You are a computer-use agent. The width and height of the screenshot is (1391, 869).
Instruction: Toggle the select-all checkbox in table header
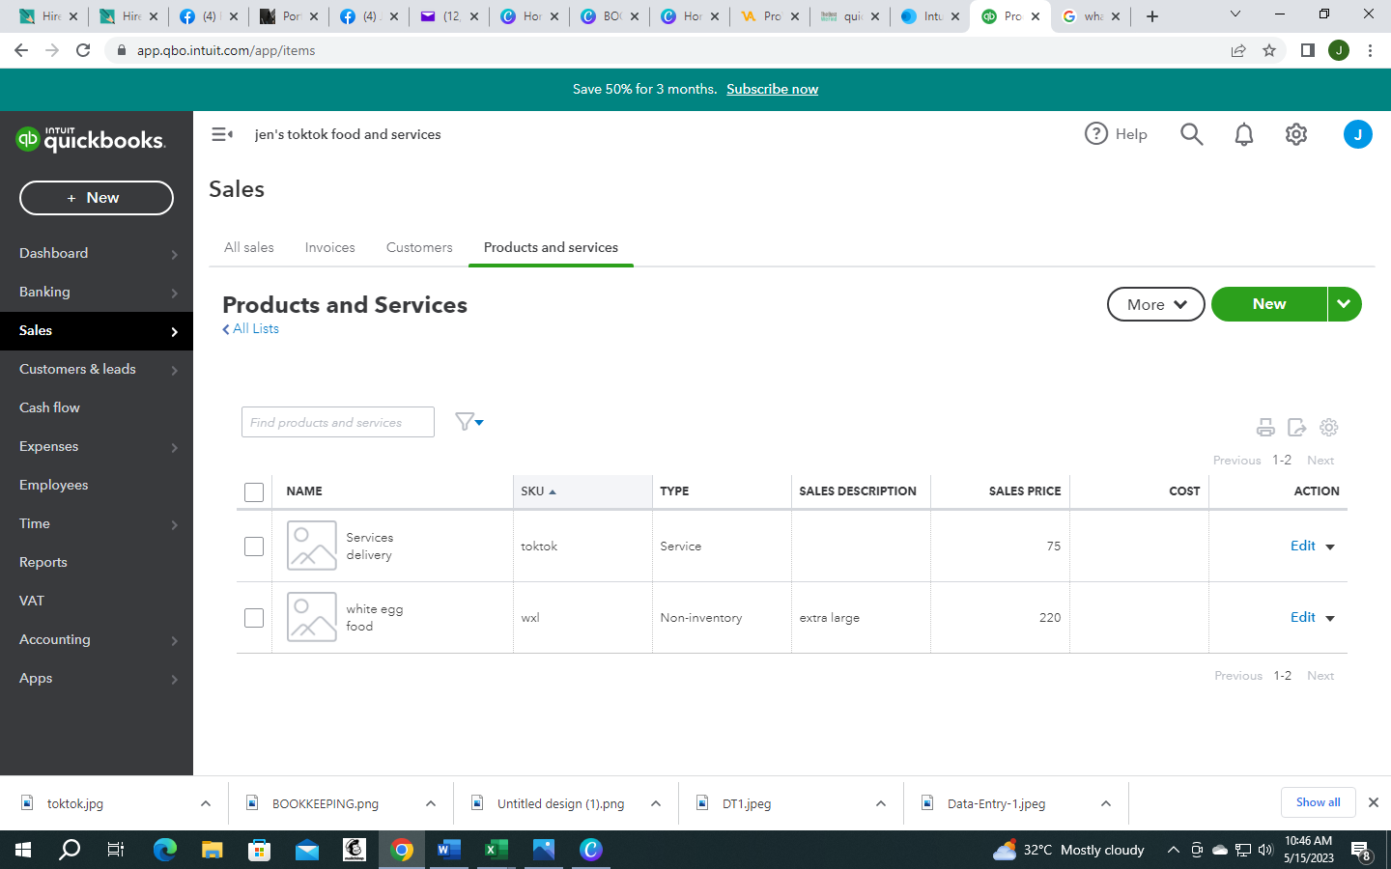[x=254, y=492]
